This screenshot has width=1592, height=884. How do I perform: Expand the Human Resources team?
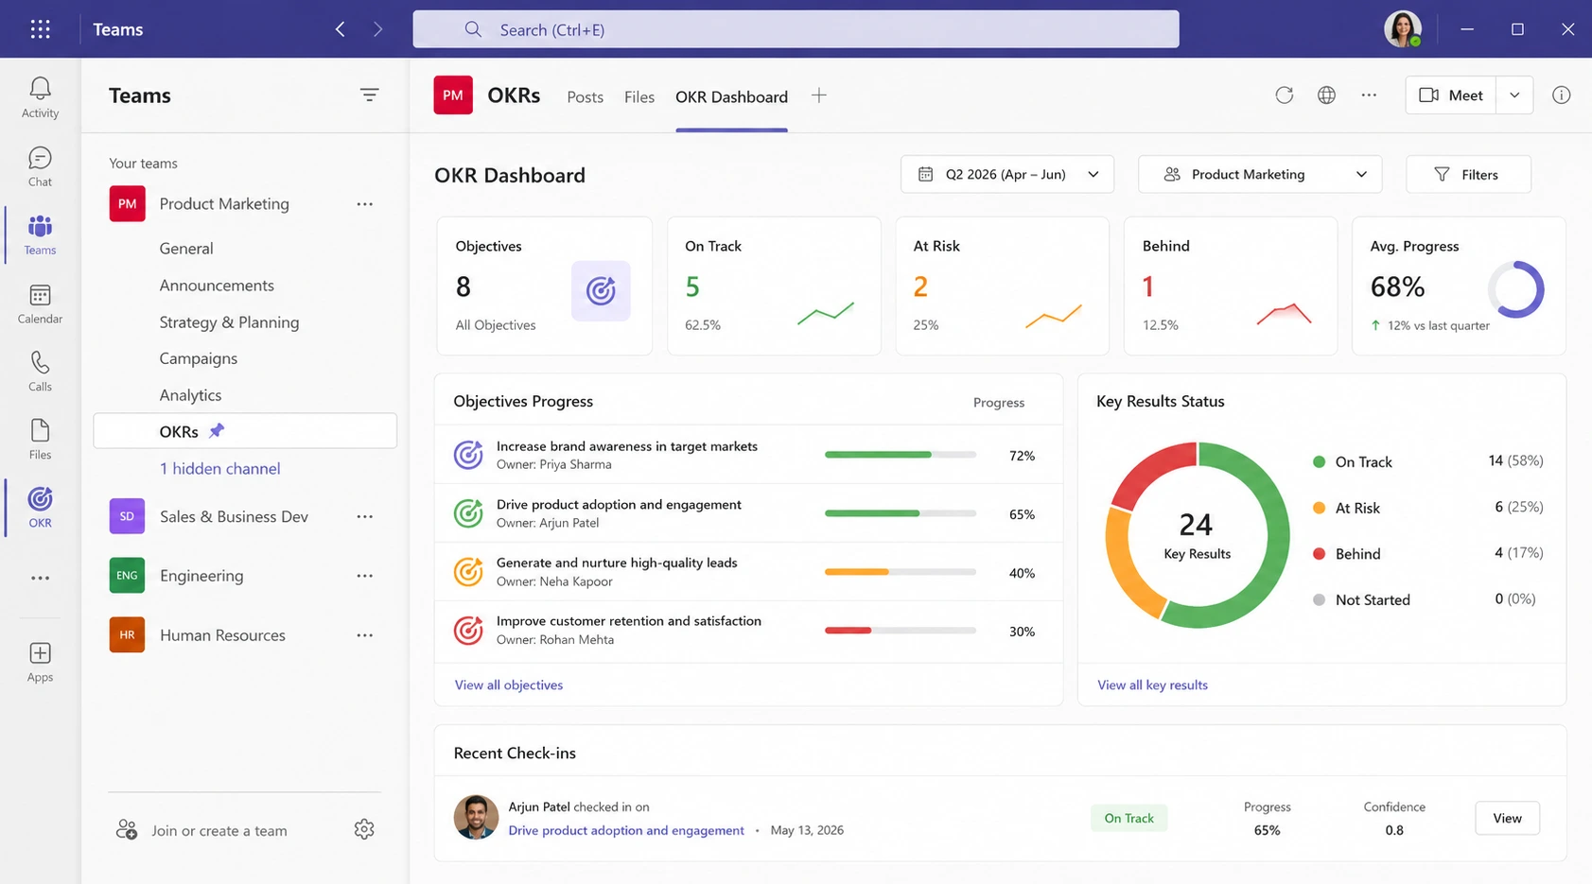[x=222, y=635]
